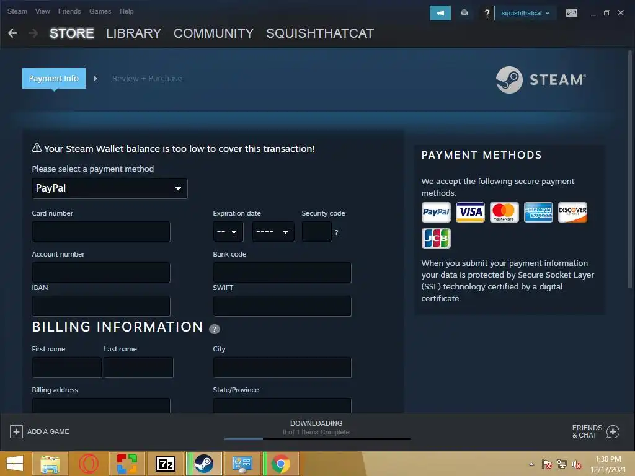Open the announcements megaphone icon
635x476 pixels.
[x=440, y=13]
